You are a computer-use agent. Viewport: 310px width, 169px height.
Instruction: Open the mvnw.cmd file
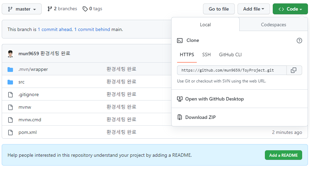click(x=30, y=120)
